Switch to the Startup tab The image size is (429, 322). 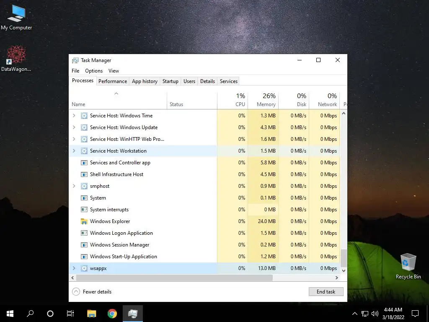(170, 81)
